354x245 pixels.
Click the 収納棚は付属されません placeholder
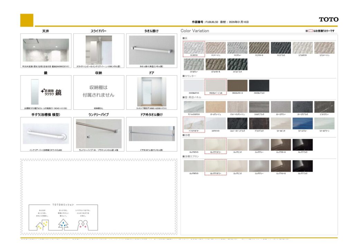pyautogui.click(x=99, y=91)
